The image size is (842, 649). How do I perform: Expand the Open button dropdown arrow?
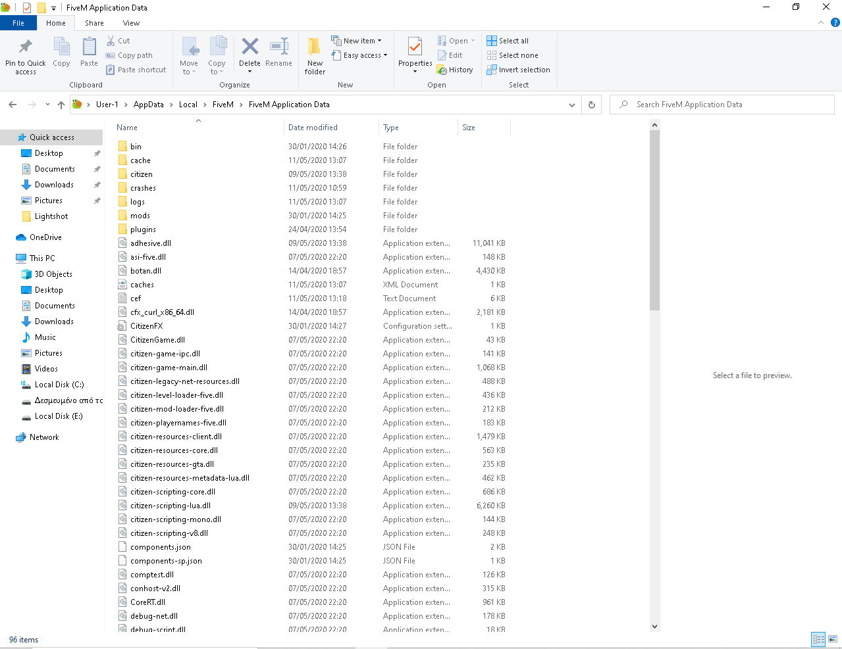click(x=473, y=41)
